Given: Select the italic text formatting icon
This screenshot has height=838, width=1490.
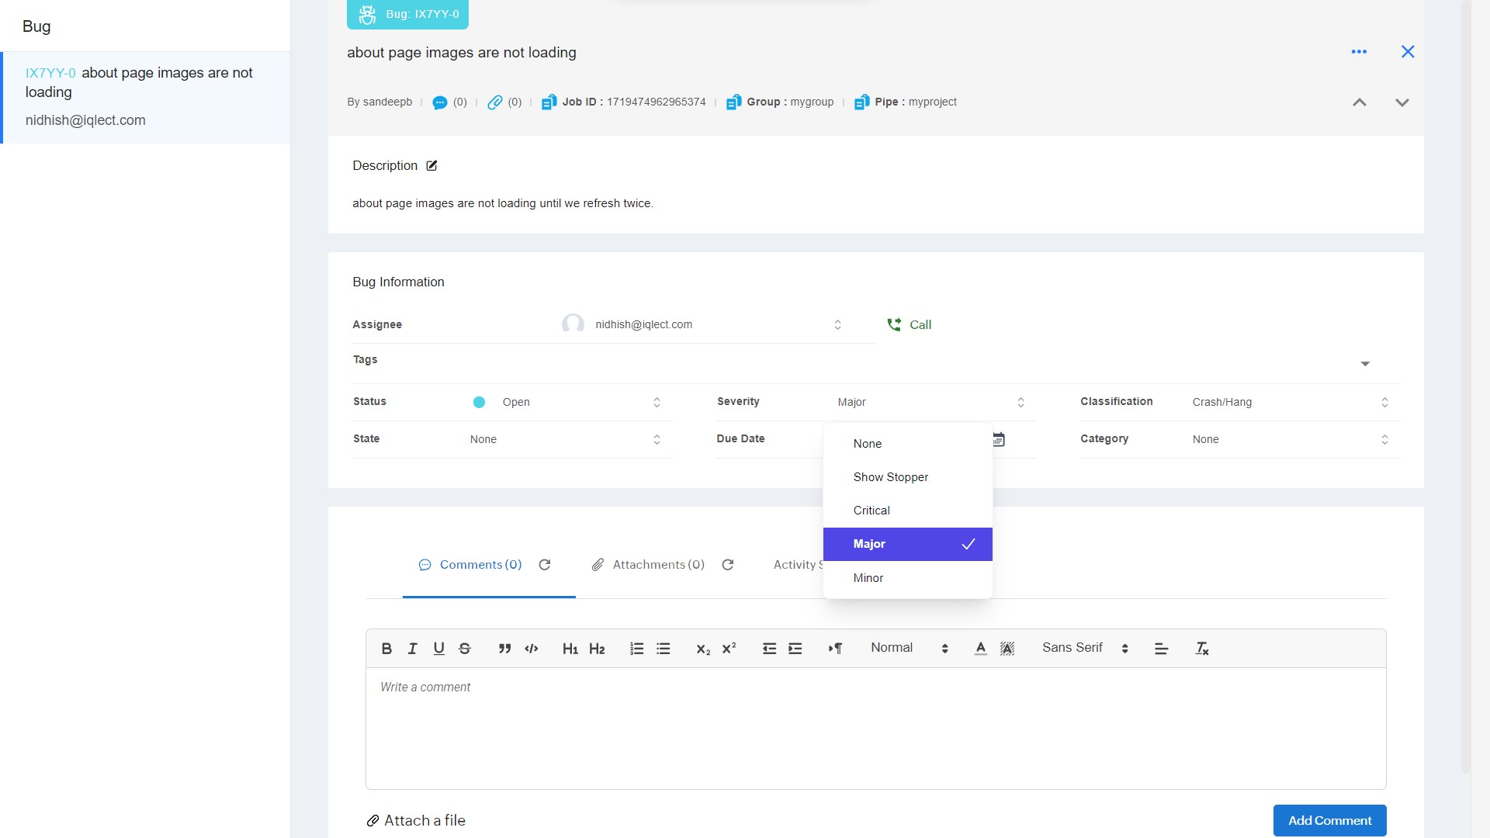Looking at the screenshot, I should (x=411, y=646).
